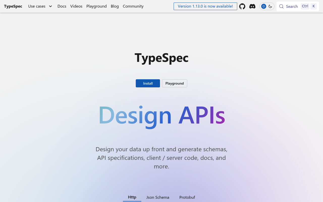Open the Docs navigation item
The image size is (323, 202).
pyautogui.click(x=62, y=6)
